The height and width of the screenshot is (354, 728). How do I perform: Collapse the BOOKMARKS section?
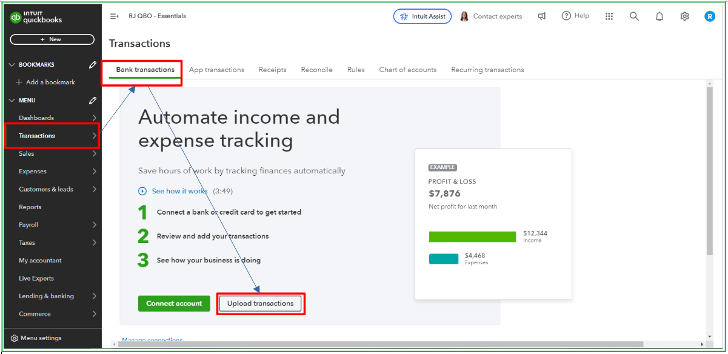tap(12, 64)
